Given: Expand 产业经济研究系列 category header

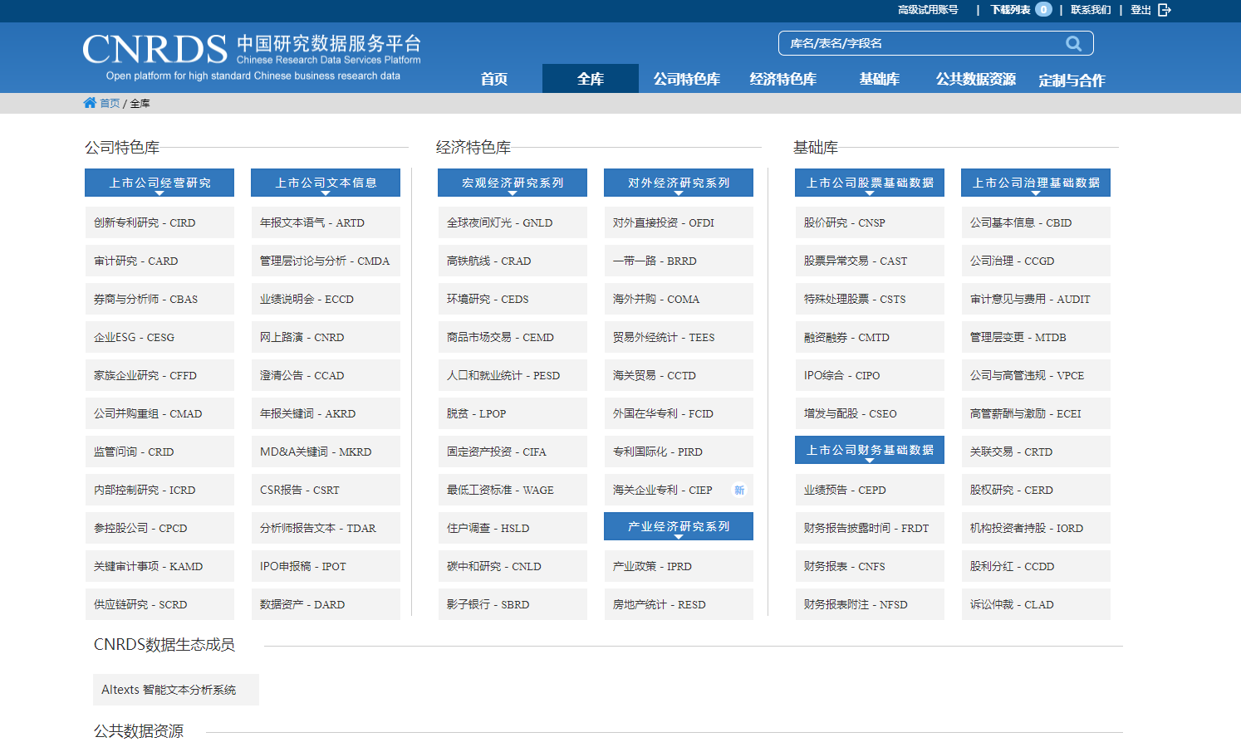Looking at the screenshot, I should (x=679, y=526).
